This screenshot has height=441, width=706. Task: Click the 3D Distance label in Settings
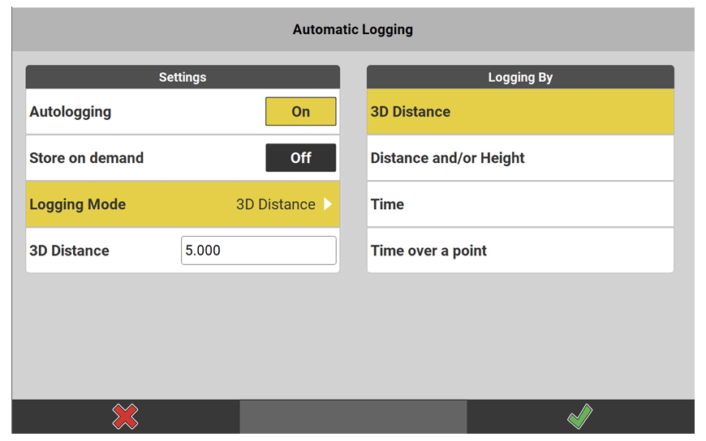[x=69, y=250]
